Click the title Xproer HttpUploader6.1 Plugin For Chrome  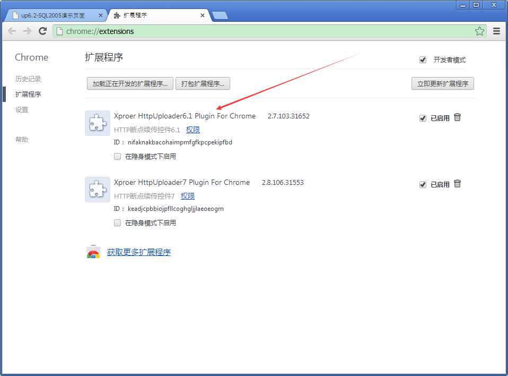pos(185,116)
